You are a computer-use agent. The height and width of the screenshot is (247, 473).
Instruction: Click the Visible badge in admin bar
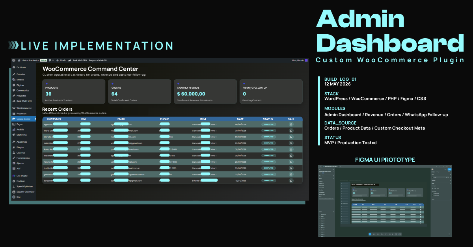click(x=44, y=60)
